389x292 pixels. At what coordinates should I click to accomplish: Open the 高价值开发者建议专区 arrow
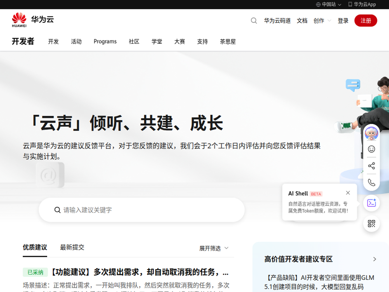[374, 259]
